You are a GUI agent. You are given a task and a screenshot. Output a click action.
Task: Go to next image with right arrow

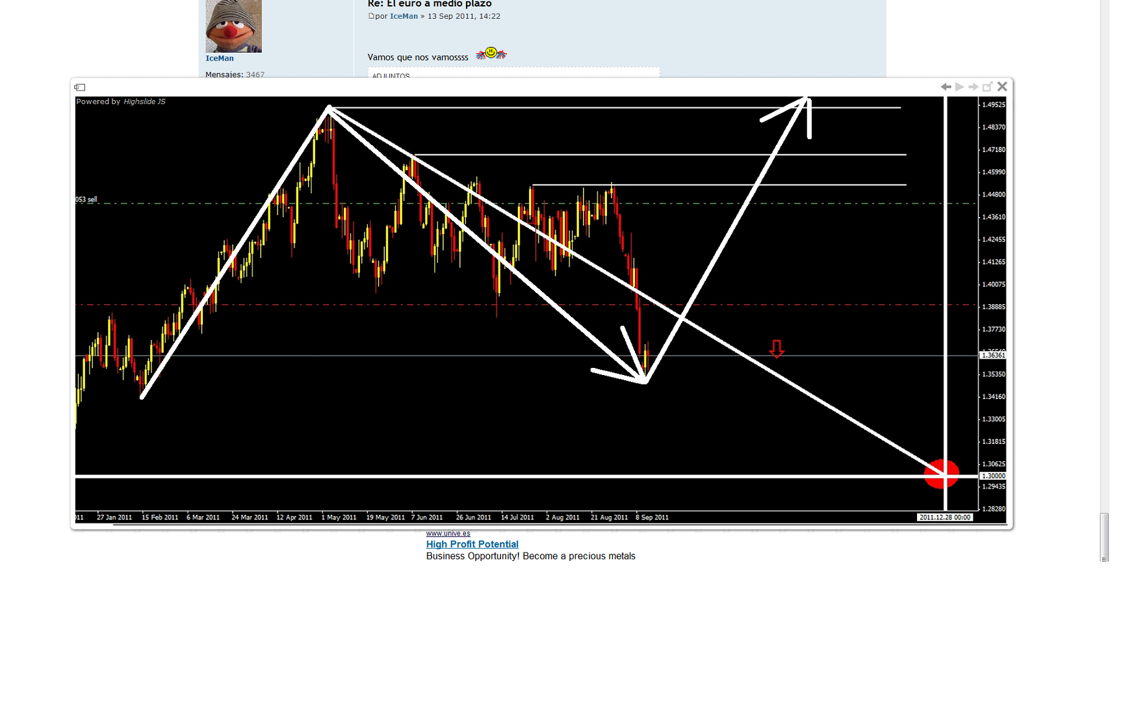pos(973,86)
